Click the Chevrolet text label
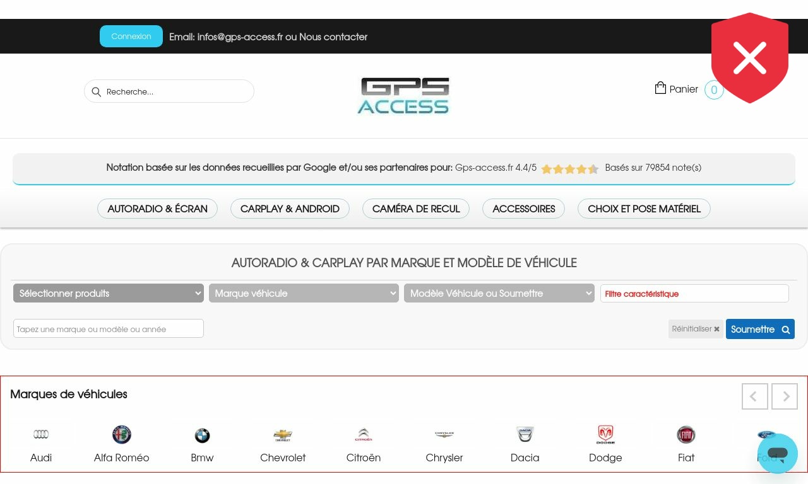 coord(283,458)
